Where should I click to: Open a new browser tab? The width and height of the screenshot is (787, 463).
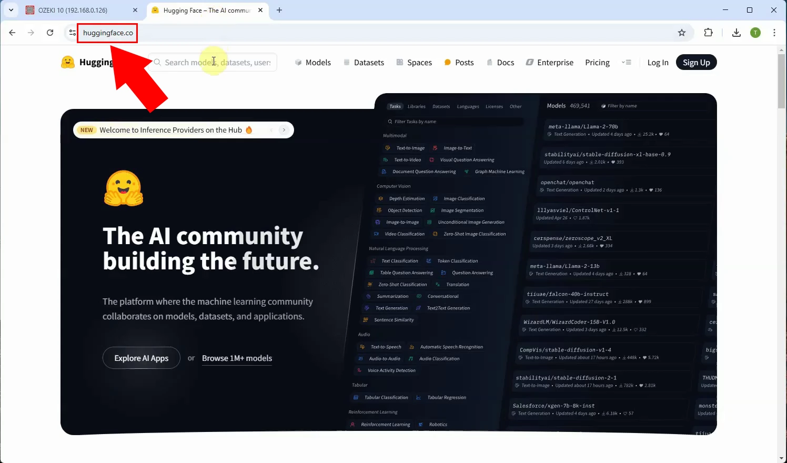279,10
